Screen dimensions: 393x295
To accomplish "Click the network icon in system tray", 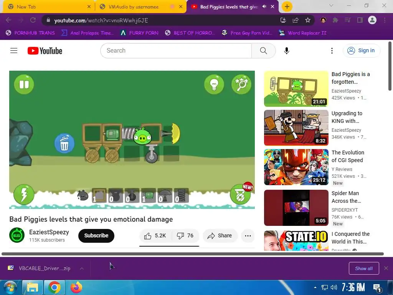I will (x=325, y=287).
